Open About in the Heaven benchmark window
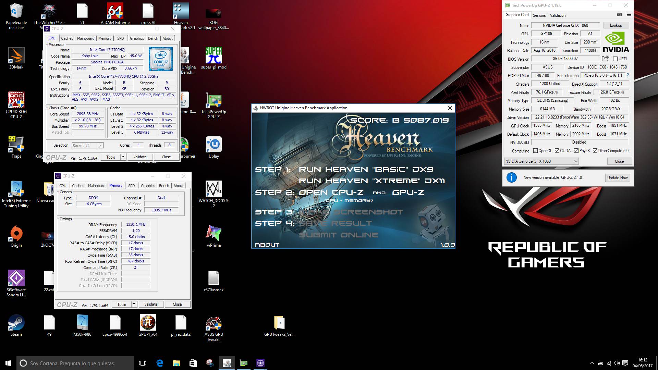 [267, 245]
